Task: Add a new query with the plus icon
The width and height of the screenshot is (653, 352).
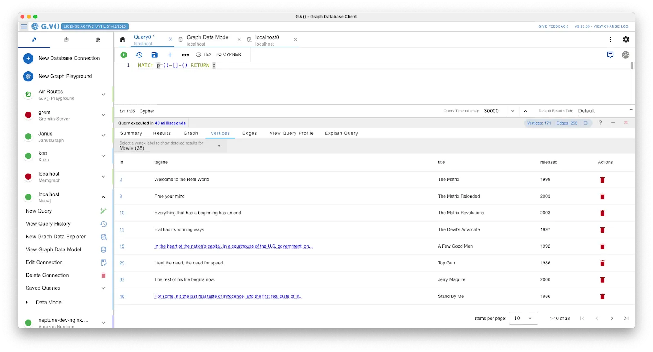Action: click(170, 55)
